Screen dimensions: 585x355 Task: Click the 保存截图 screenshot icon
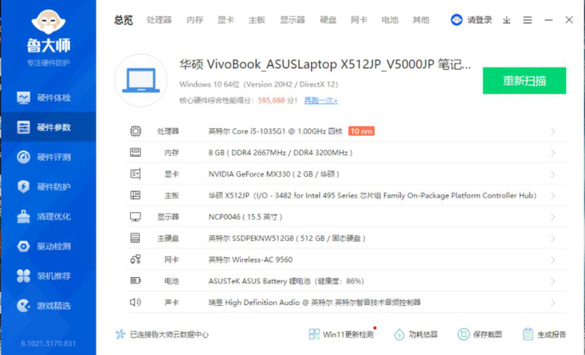click(x=464, y=334)
